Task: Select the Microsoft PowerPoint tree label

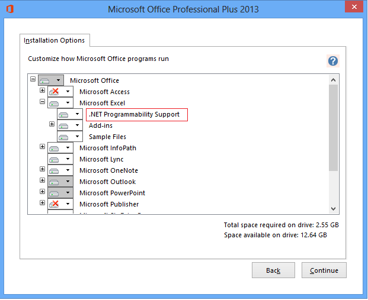Action: 112,193
